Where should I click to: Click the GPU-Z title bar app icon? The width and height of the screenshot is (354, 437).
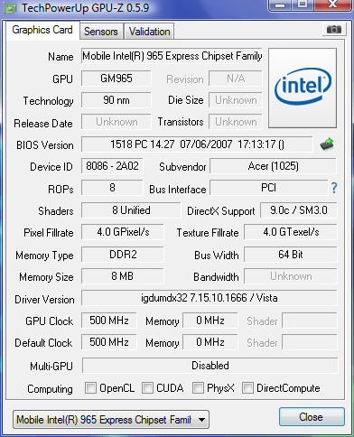10,8
